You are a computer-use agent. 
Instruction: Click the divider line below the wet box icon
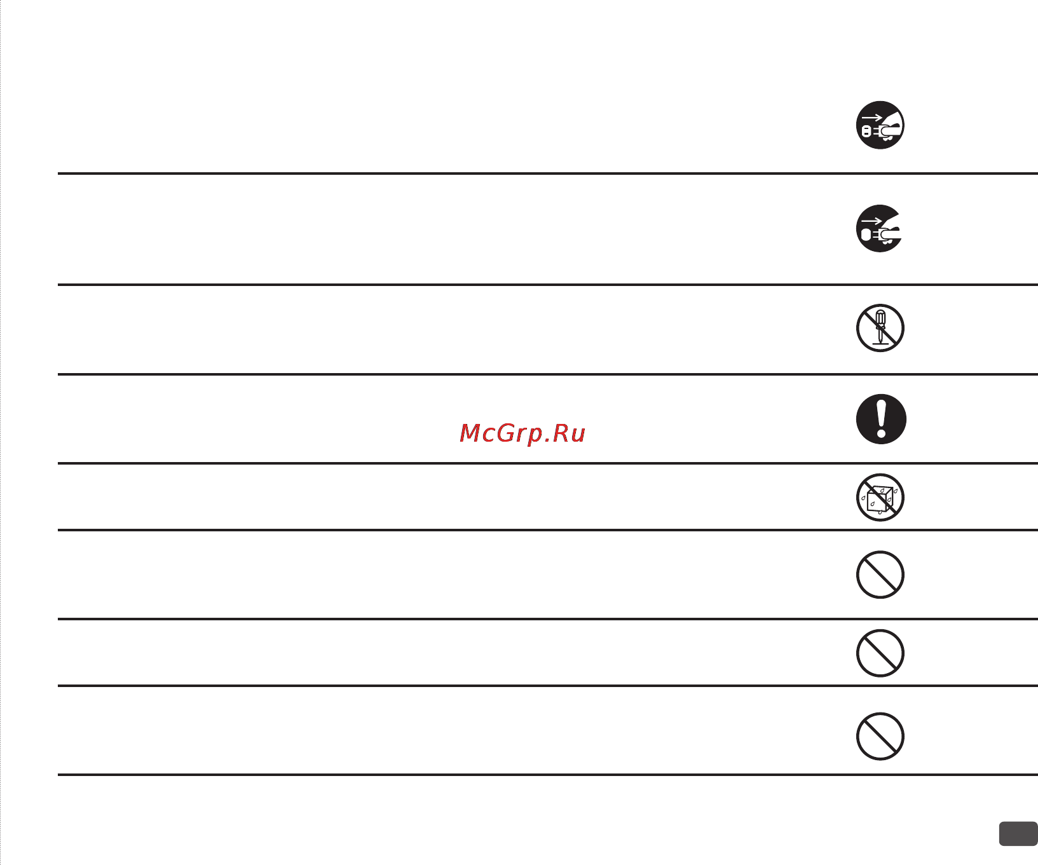(x=548, y=529)
